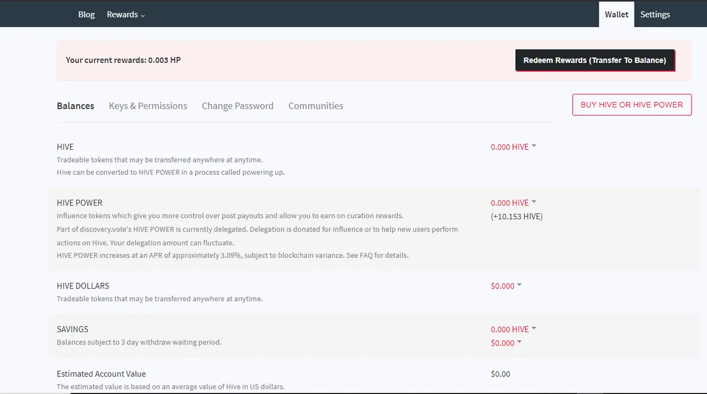Viewport: 707px width, 394px height.
Task: Open HIVE balance 0.000 HIVE dropdown
Action: click(514, 147)
